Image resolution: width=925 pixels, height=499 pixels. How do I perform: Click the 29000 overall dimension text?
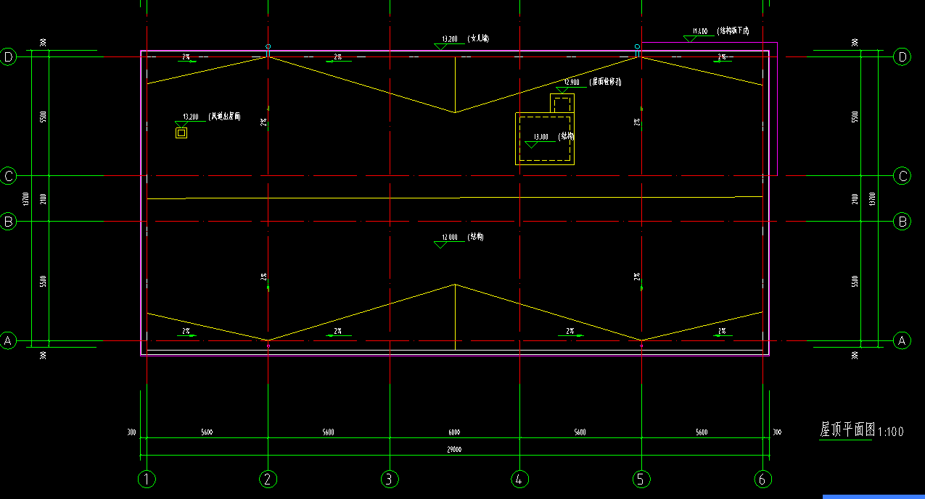point(454,449)
